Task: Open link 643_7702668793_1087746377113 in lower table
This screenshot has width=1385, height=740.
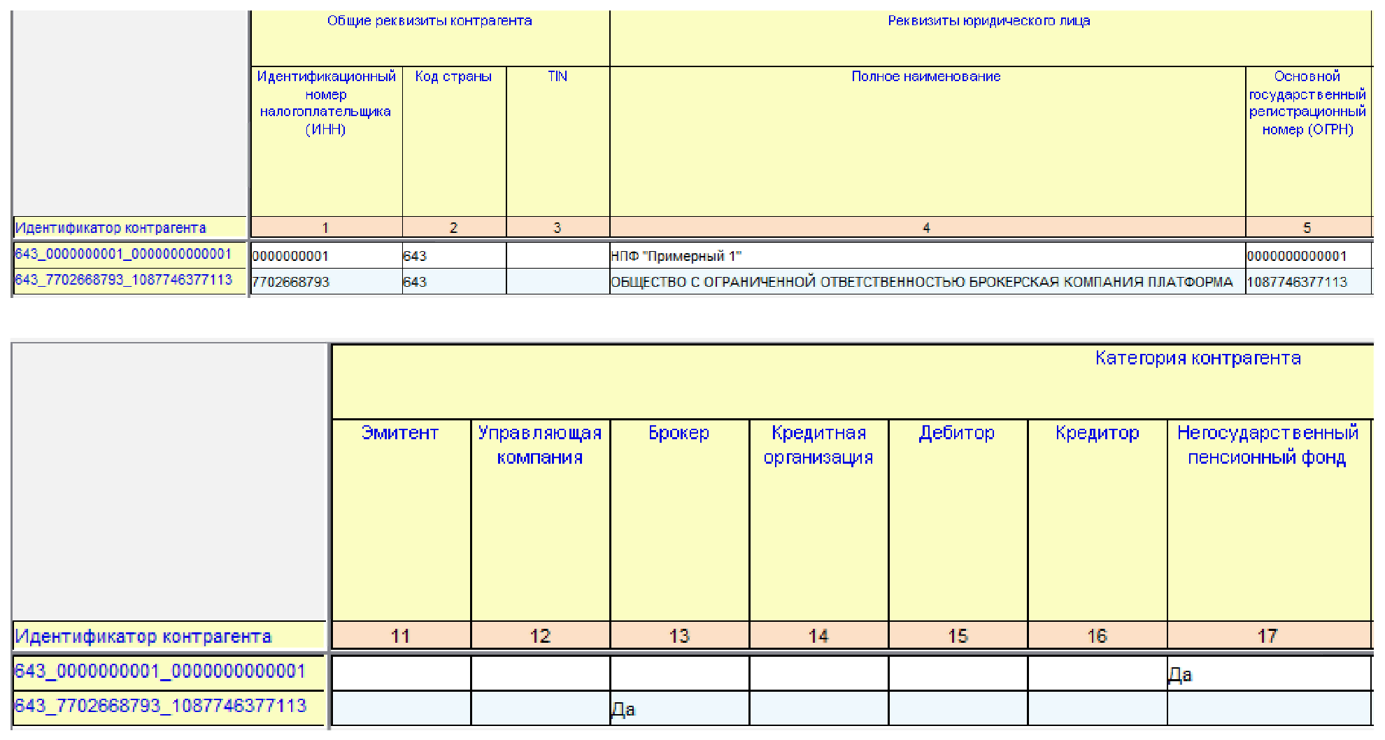Action: pyautogui.click(x=160, y=705)
